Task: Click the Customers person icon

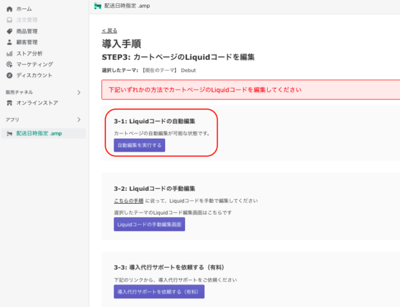Action: pos(9,42)
